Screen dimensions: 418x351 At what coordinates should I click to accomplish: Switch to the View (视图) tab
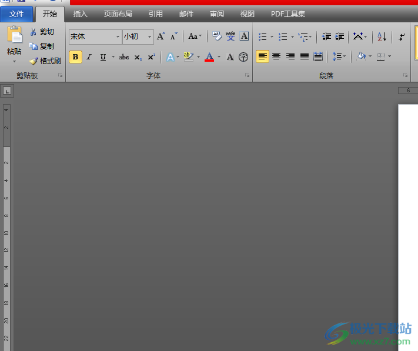[248, 14]
